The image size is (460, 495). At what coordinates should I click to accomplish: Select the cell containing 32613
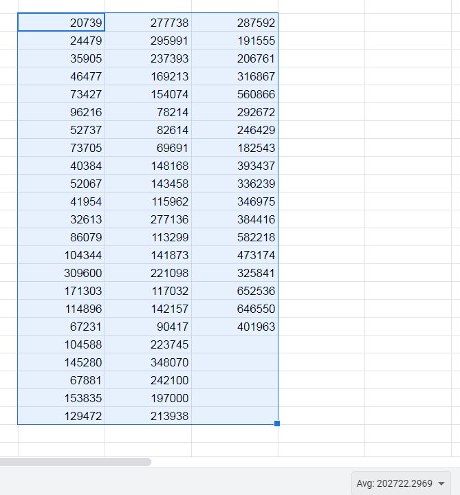[61, 219]
